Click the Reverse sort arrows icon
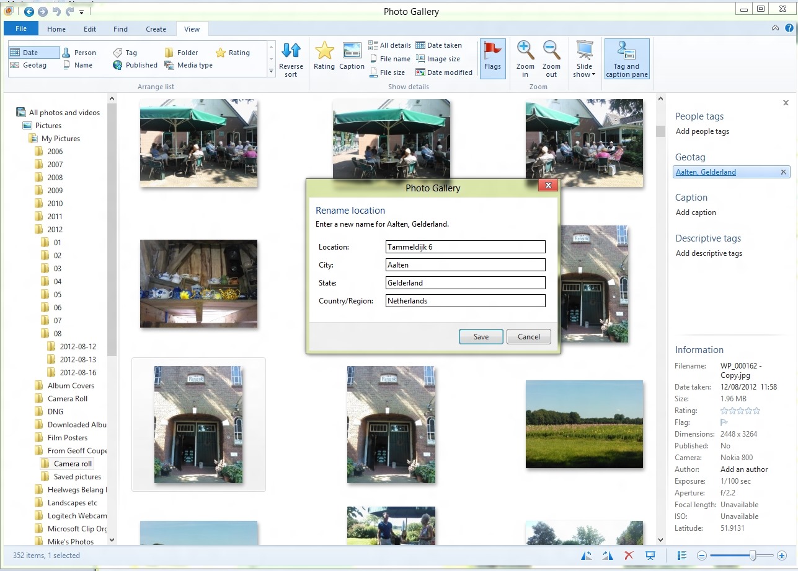The image size is (798, 571). click(x=291, y=51)
